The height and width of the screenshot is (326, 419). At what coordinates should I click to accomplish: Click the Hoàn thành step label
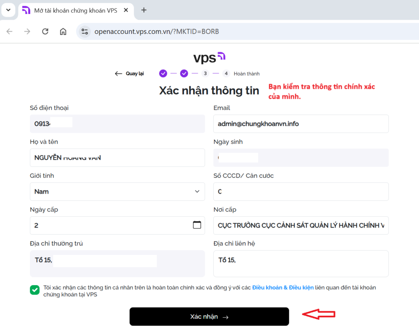[247, 74]
